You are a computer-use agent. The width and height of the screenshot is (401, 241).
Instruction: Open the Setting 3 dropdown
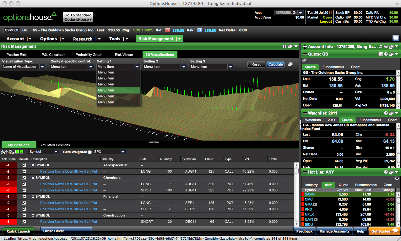(x=212, y=67)
